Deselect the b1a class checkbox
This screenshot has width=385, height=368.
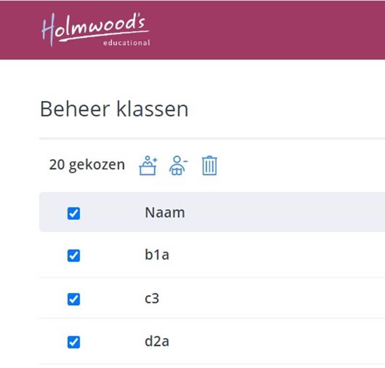pyautogui.click(x=74, y=255)
